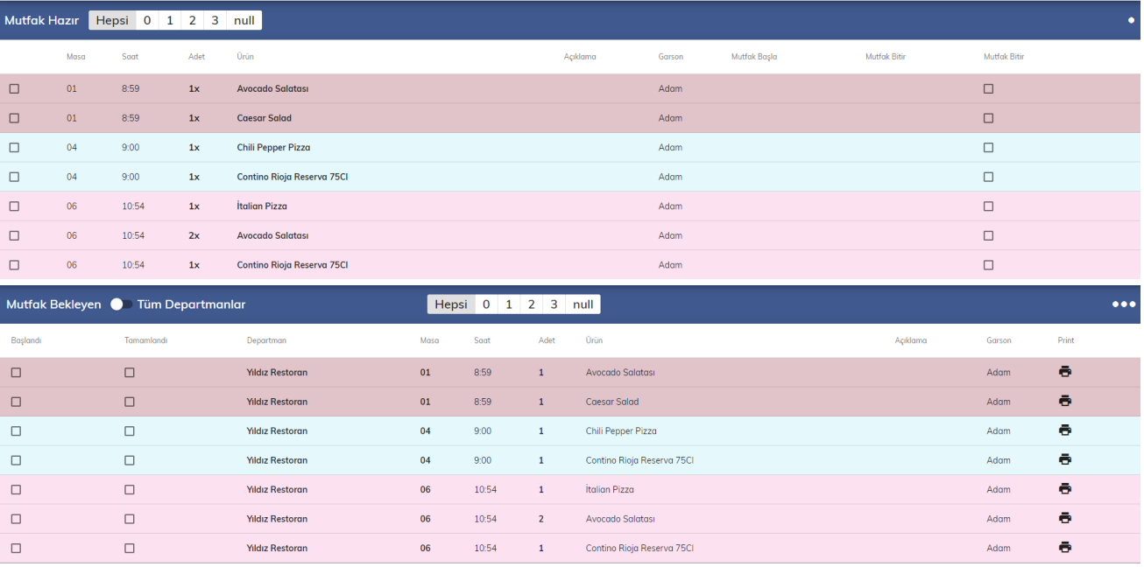
Task: Print the Table 06 Contino Rioja order
Action: [1064, 548]
